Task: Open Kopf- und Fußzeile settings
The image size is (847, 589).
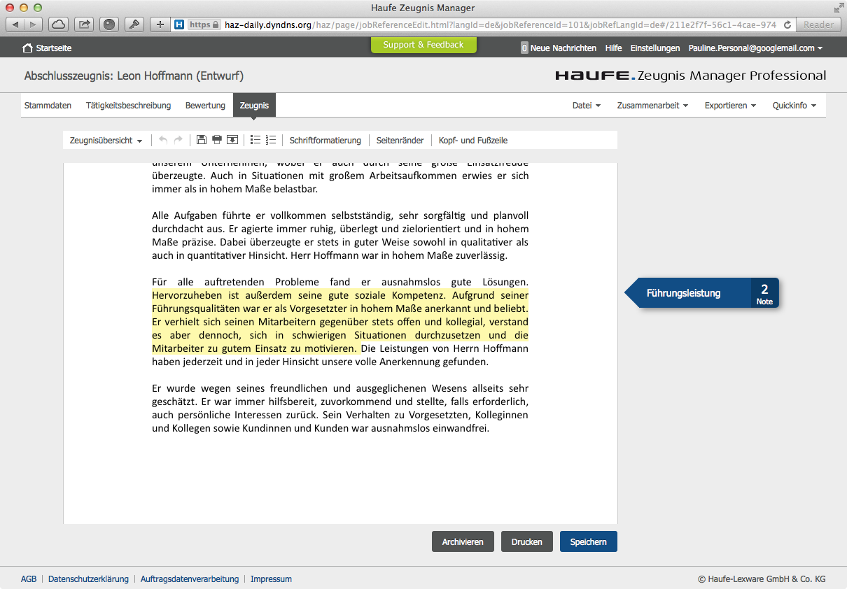Action: 473,141
